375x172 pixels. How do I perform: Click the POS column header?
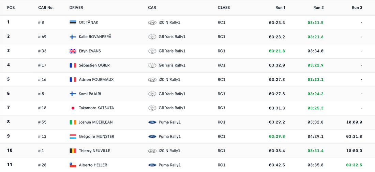tap(11, 7)
